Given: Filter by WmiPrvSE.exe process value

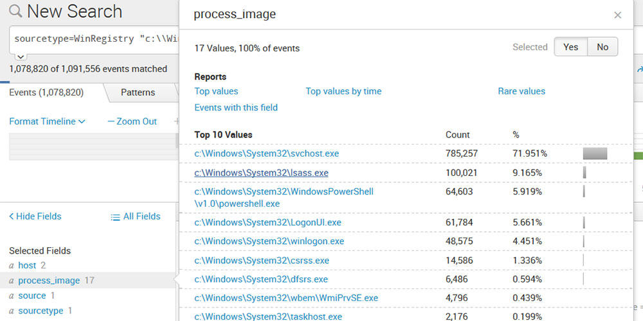Looking at the screenshot, I should [286, 298].
